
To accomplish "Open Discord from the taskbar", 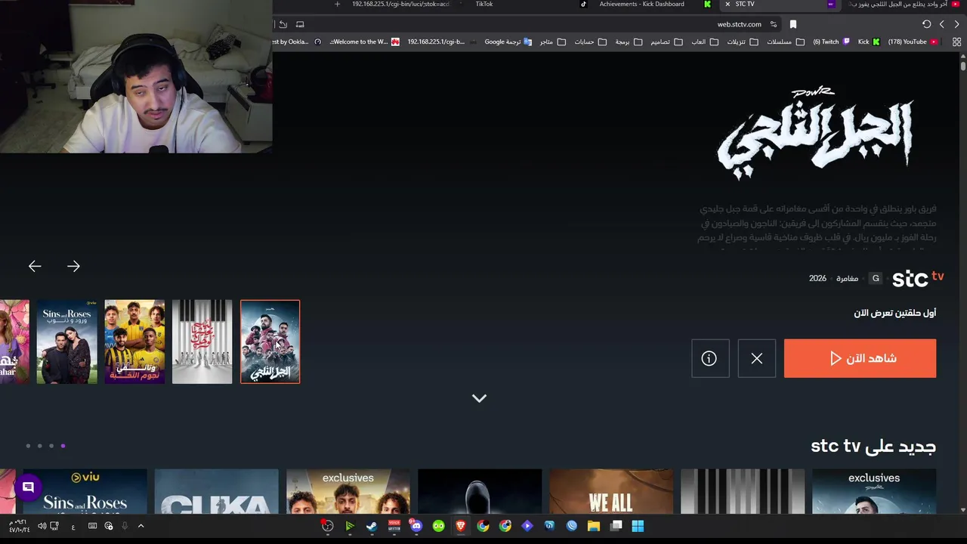I will (416, 526).
